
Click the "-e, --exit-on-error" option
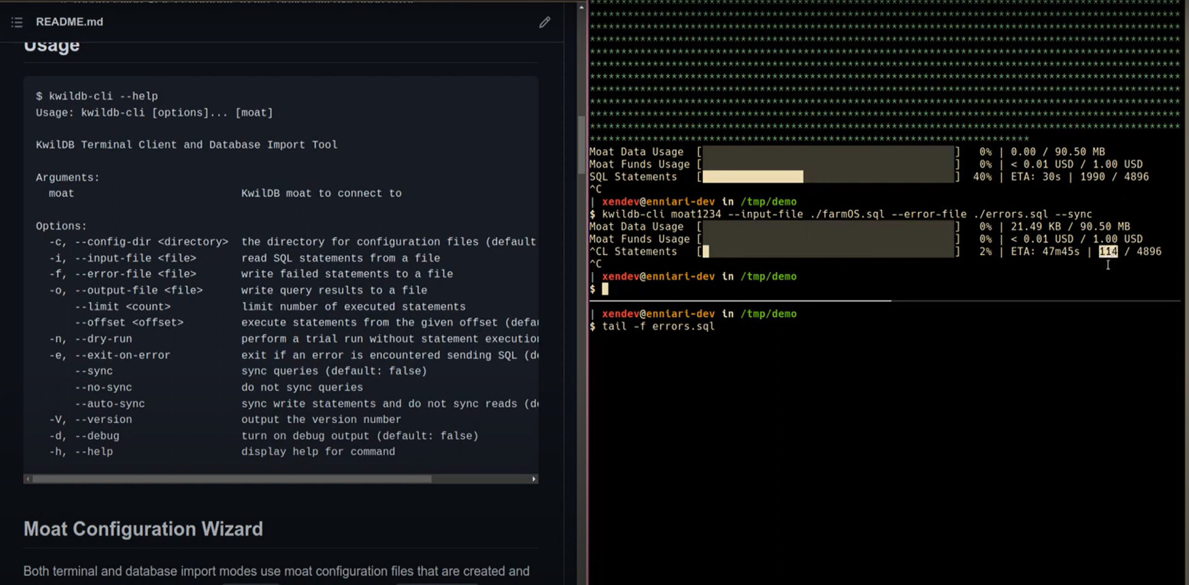[x=109, y=355]
